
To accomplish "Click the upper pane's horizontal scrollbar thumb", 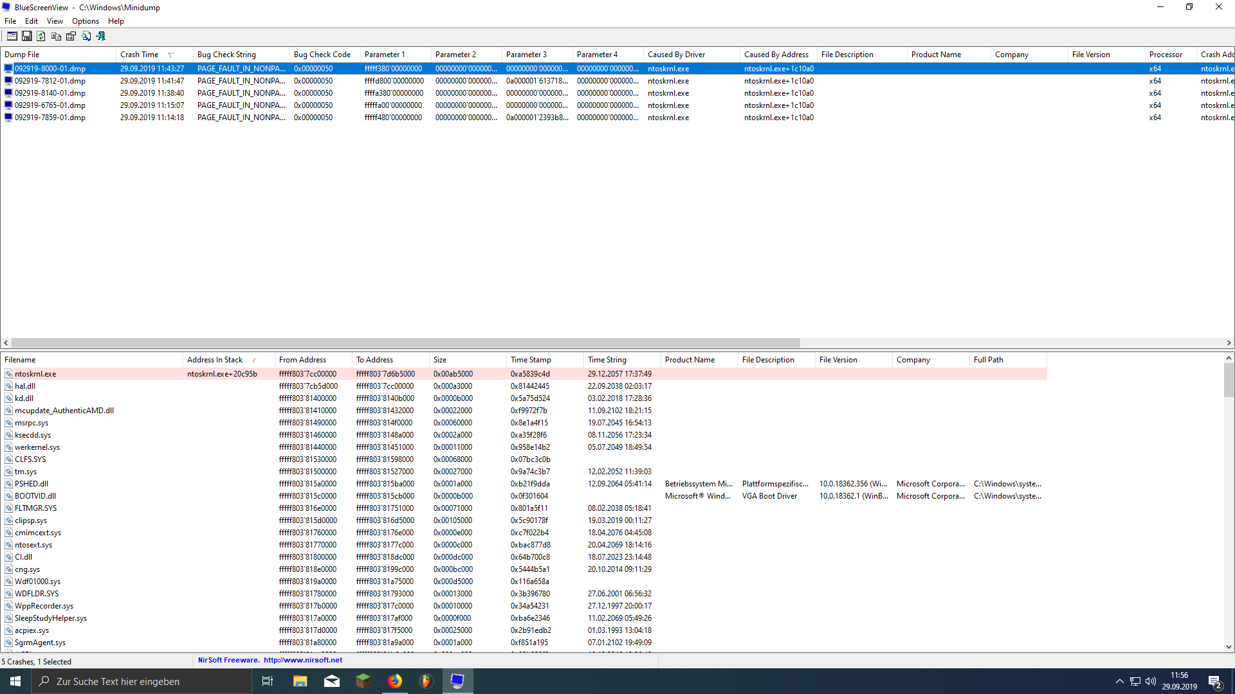I will click(405, 343).
